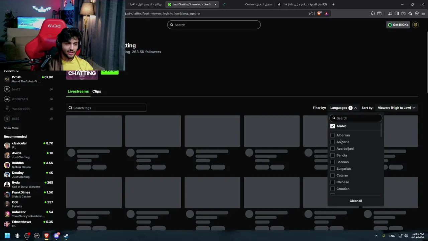Image resolution: width=428 pixels, height=241 pixels.
Task: Focus the Search tags field
Action: pyautogui.click(x=106, y=108)
